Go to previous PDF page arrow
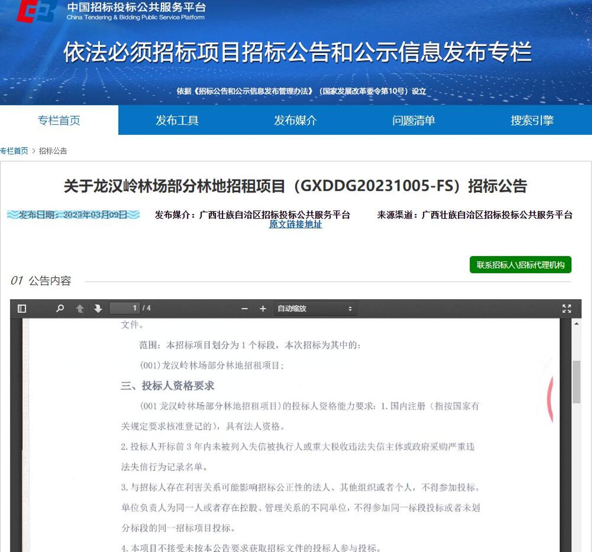Screen dimensions: 592x552 (x=80, y=309)
